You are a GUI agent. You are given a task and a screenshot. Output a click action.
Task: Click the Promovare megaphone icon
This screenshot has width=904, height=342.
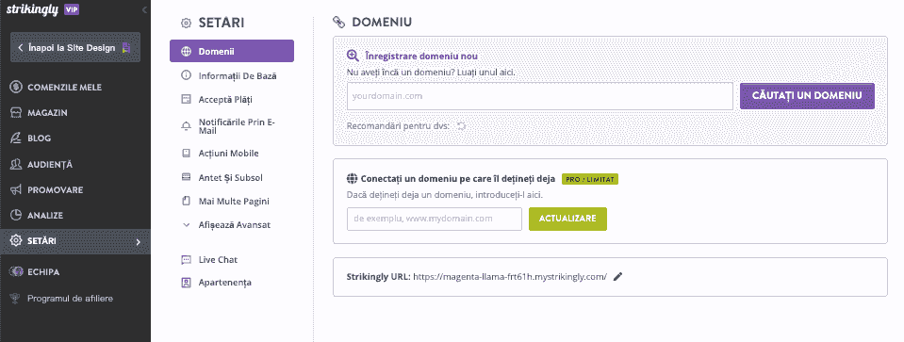16,189
